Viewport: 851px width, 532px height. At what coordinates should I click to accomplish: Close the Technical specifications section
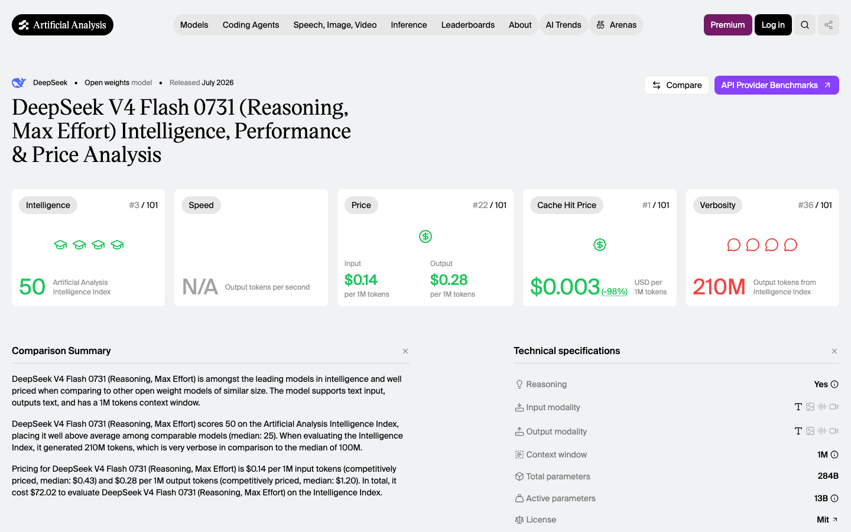pos(834,351)
